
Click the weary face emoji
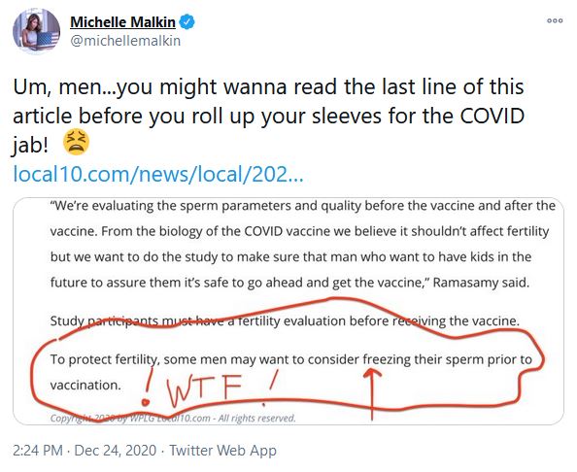click(x=76, y=142)
